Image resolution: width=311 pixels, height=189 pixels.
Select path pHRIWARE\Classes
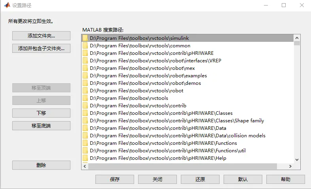tap(188, 113)
